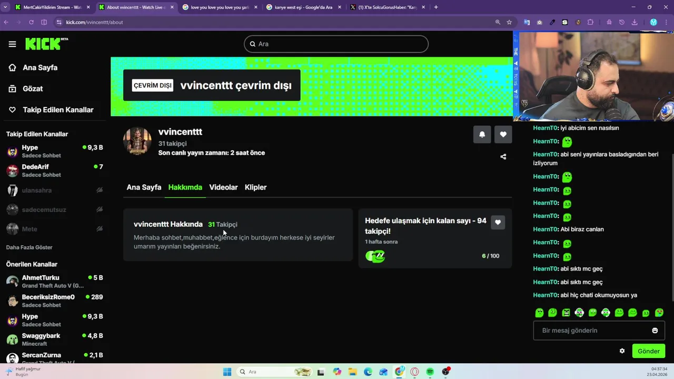Click the camera screenshot extension icon
The width and height of the screenshot is (674, 379).
coord(539,22)
